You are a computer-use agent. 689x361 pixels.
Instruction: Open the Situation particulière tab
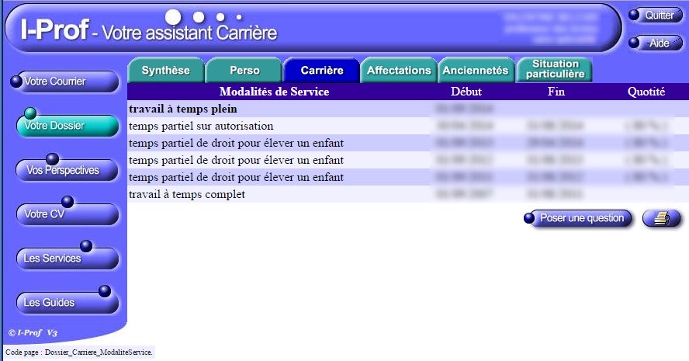point(555,69)
